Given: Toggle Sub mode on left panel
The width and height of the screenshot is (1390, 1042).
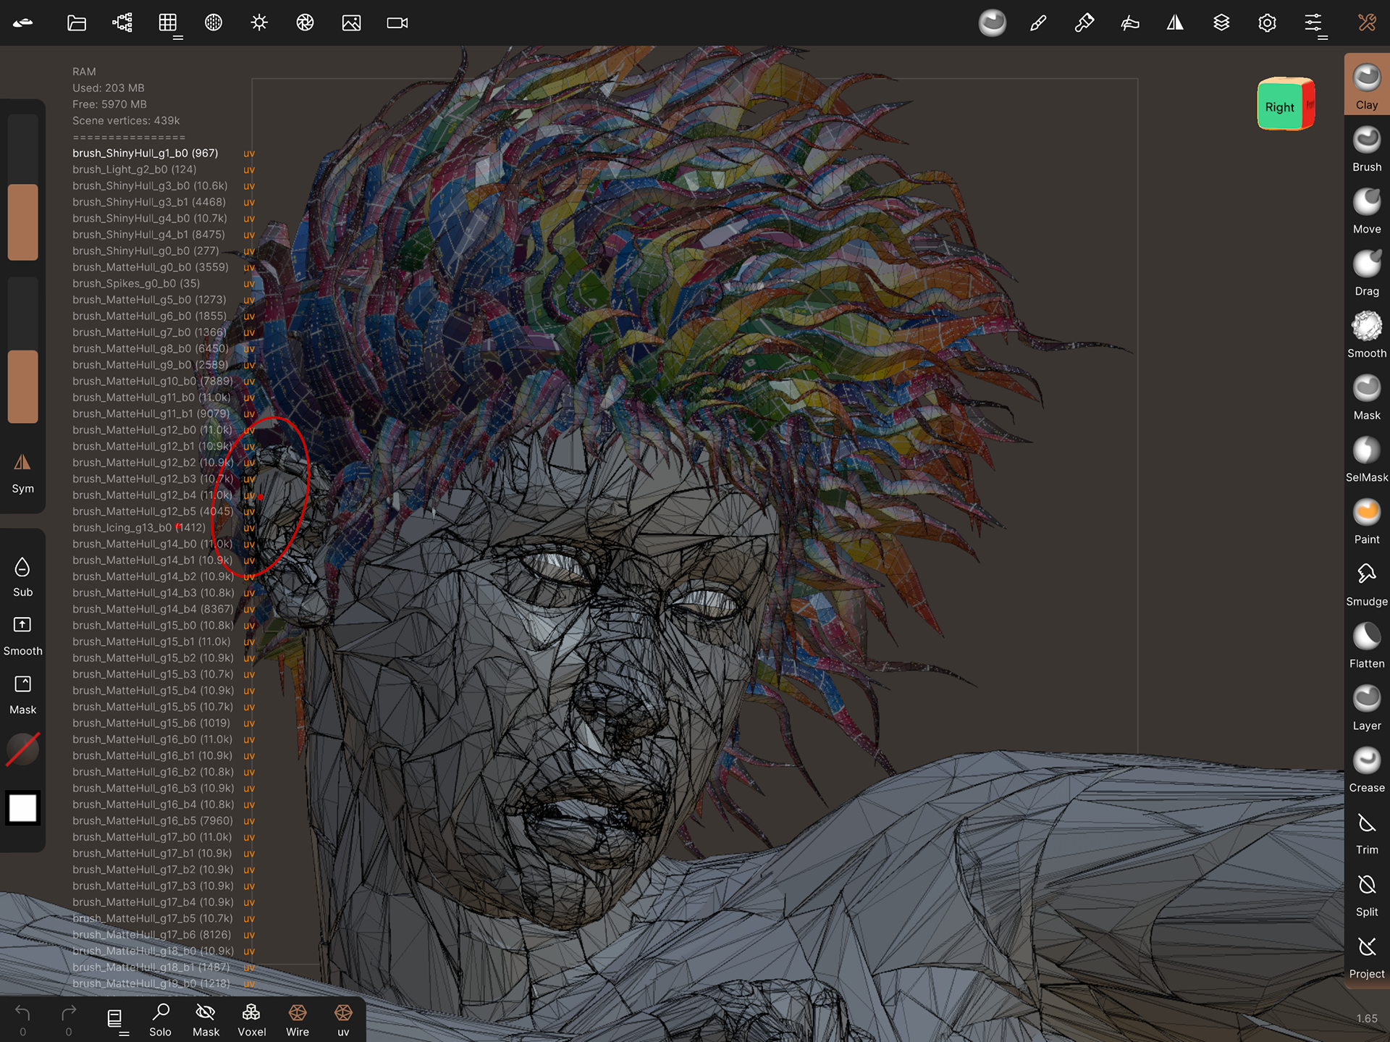Looking at the screenshot, I should tap(22, 576).
